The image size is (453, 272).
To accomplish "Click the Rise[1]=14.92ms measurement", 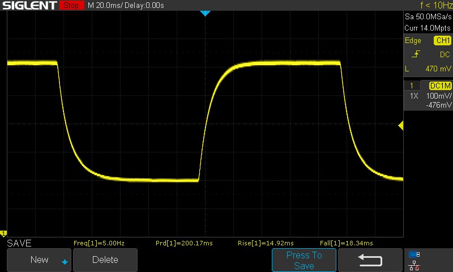I will click(266, 243).
